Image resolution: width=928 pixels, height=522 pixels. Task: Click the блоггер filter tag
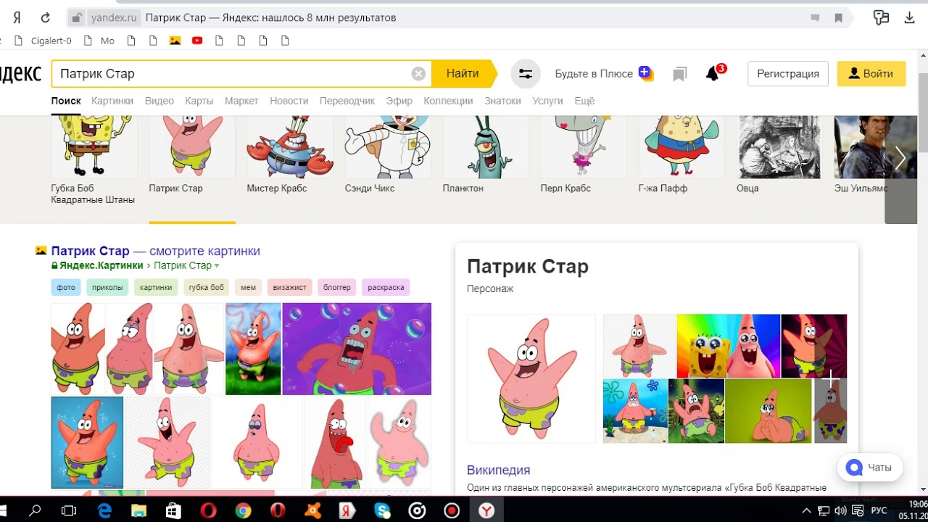coord(337,287)
